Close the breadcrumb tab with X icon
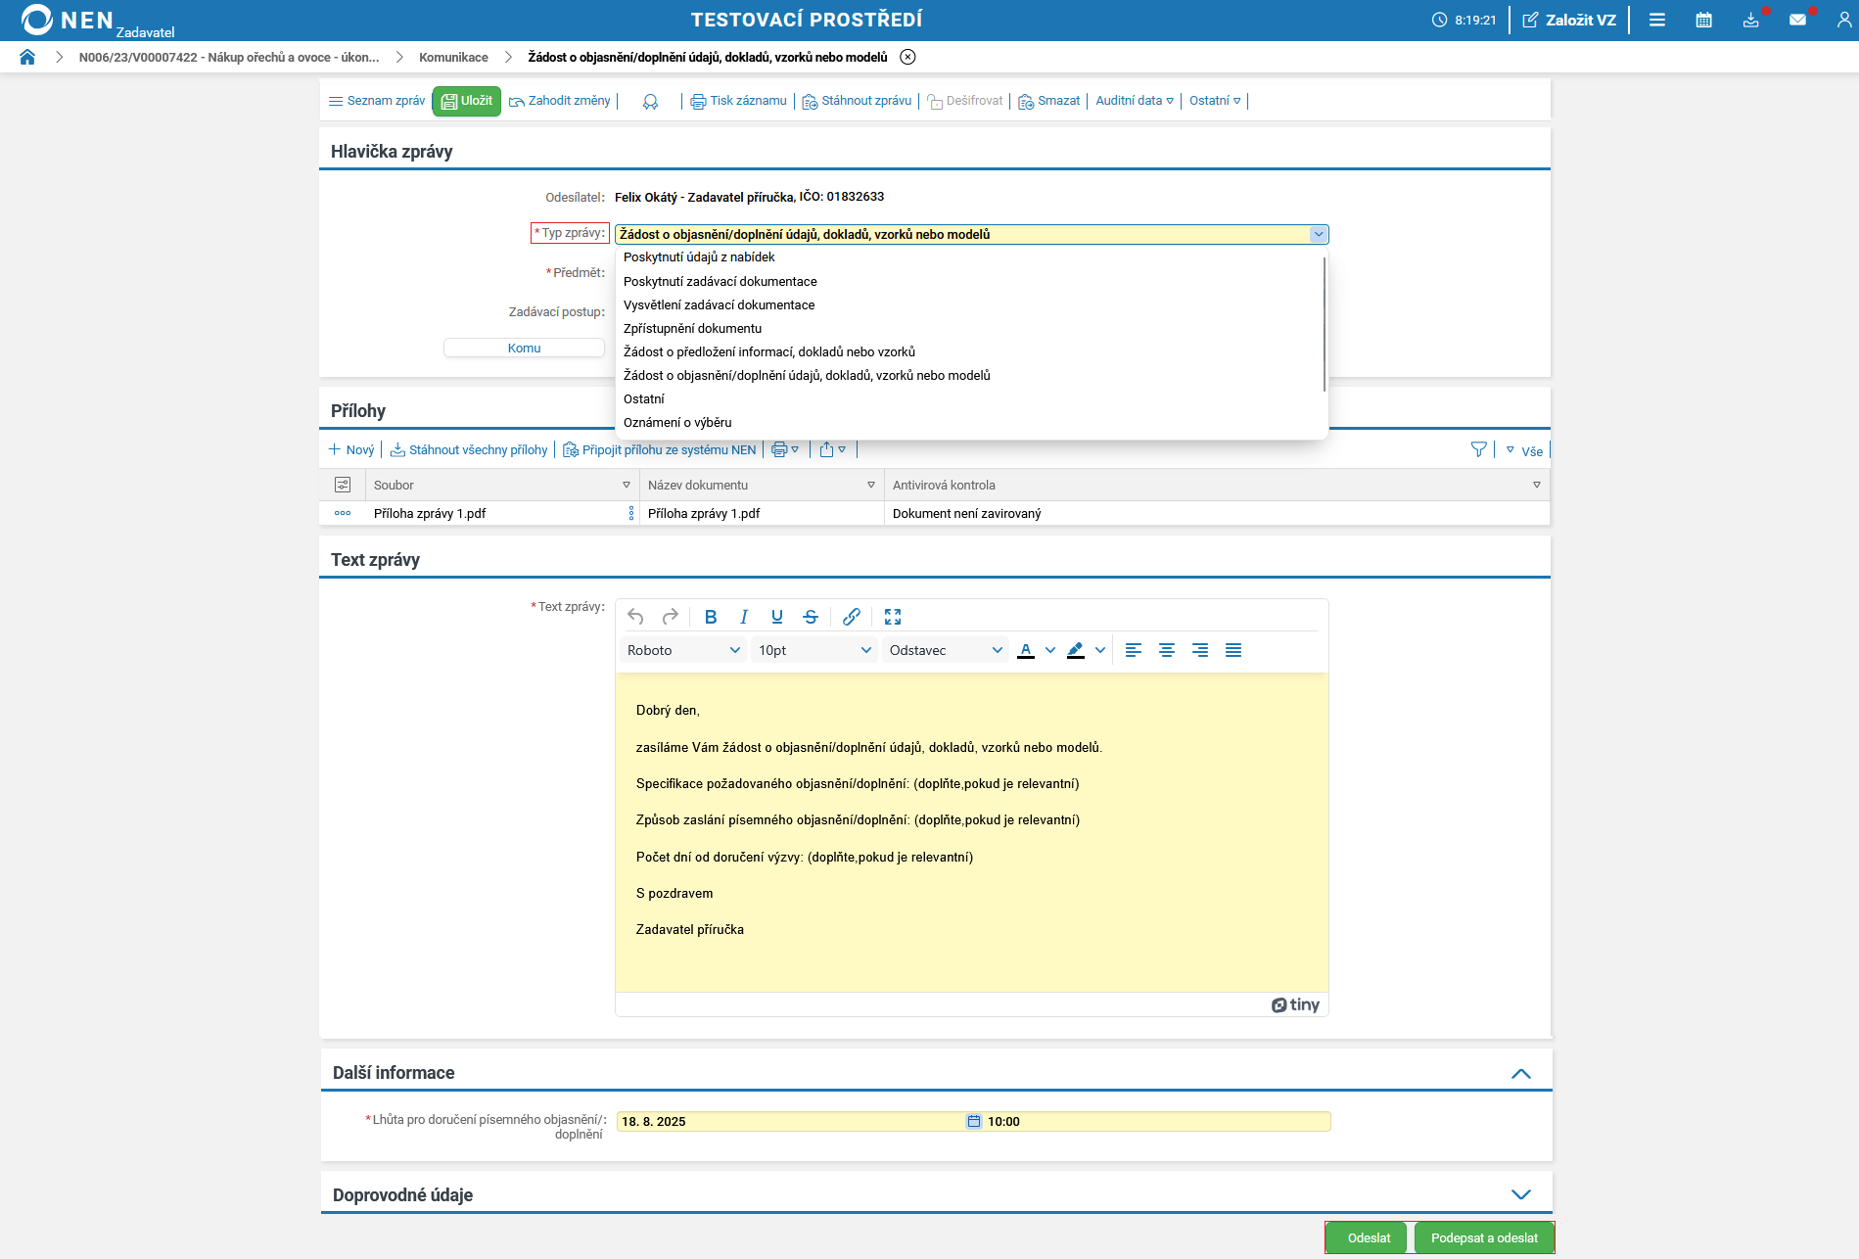1859x1259 pixels. point(908,57)
